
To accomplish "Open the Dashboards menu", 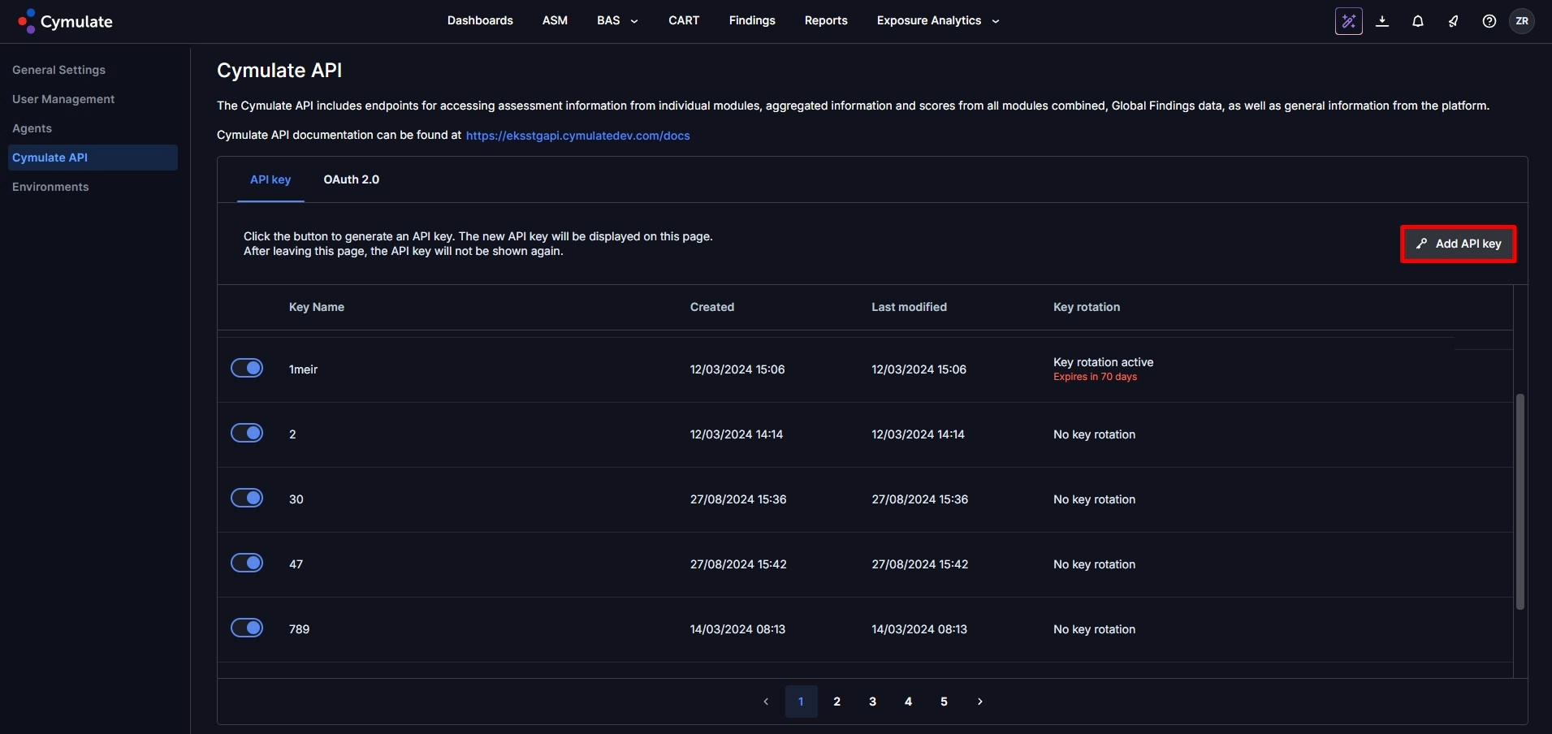I will [x=480, y=21].
